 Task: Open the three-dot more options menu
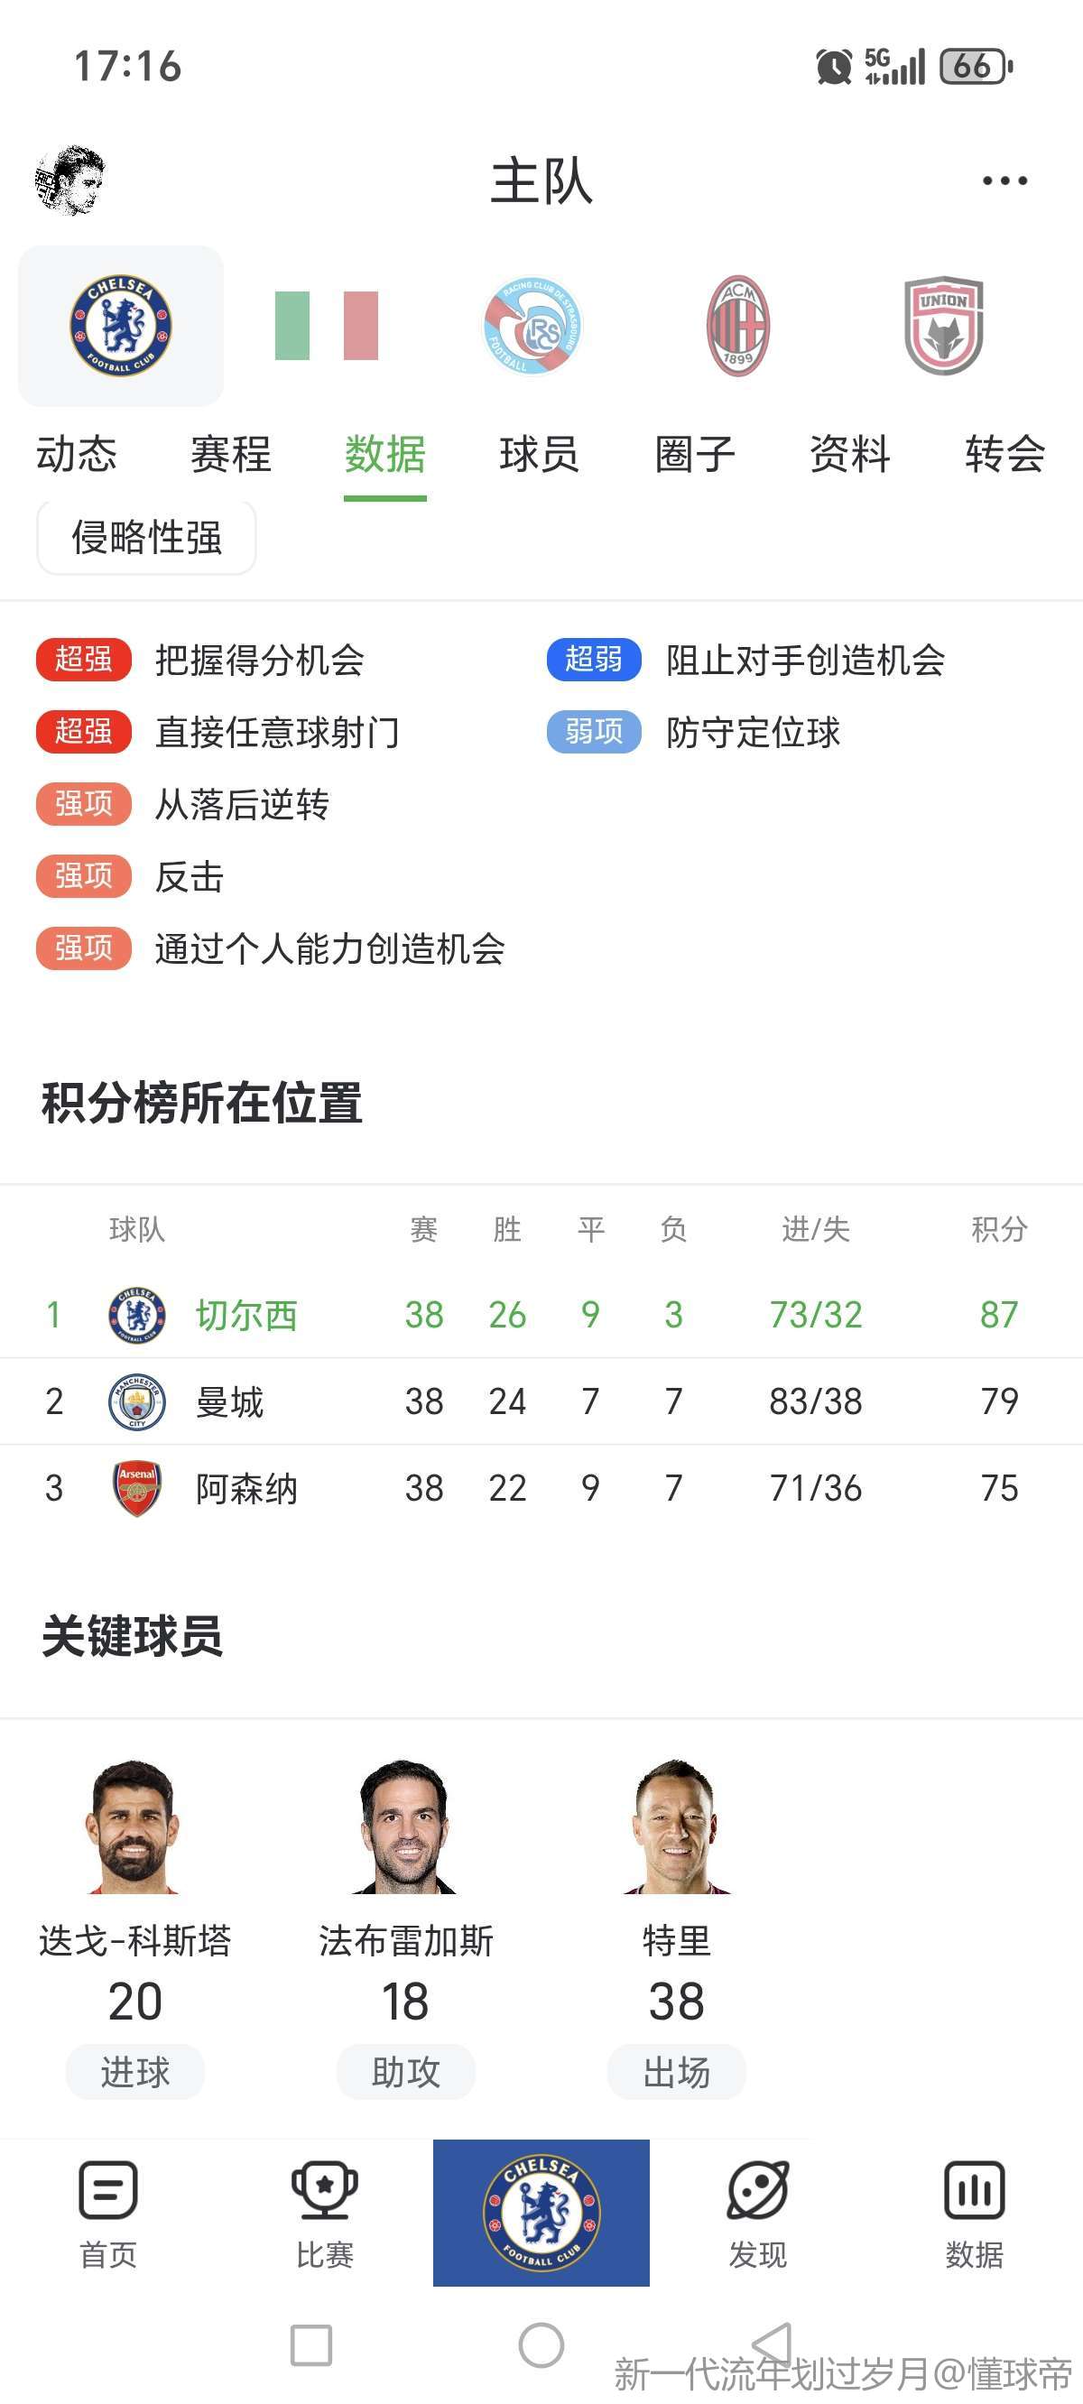pyautogui.click(x=1004, y=180)
